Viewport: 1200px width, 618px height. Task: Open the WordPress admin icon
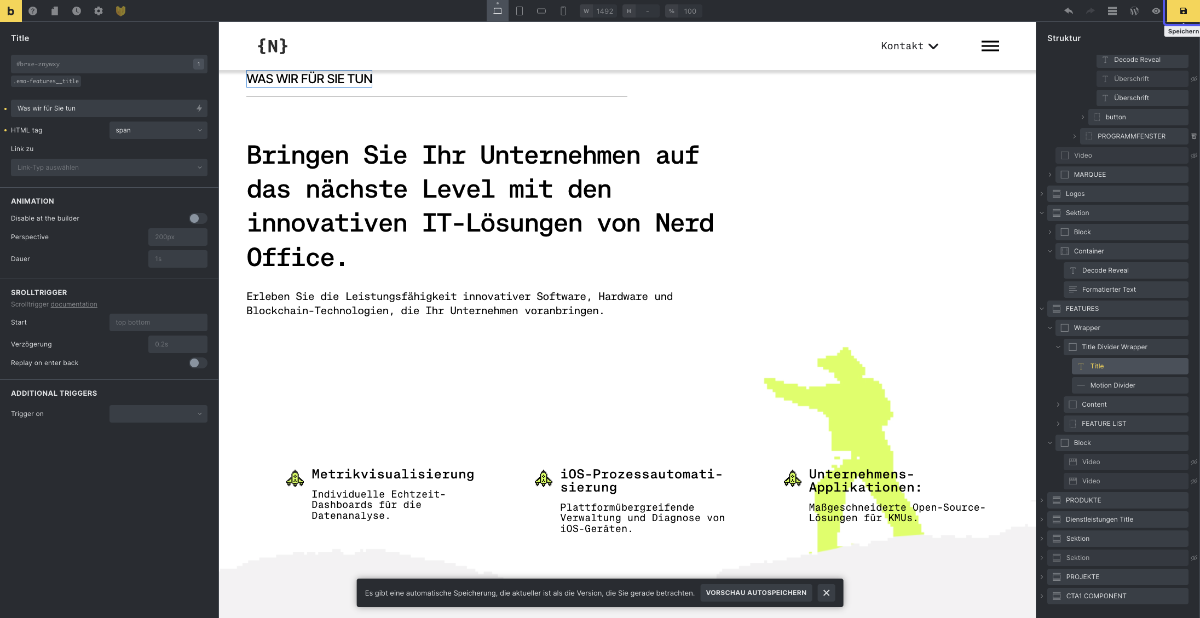[x=1134, y=11]
